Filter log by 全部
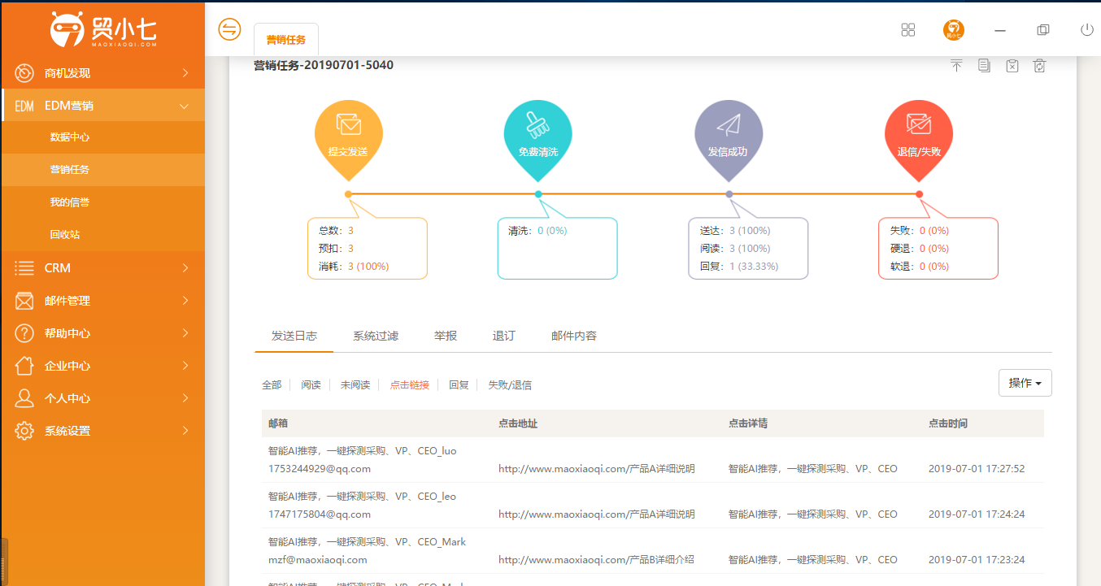Screen dimensions: 1101x586 click(x=272, y=385)
